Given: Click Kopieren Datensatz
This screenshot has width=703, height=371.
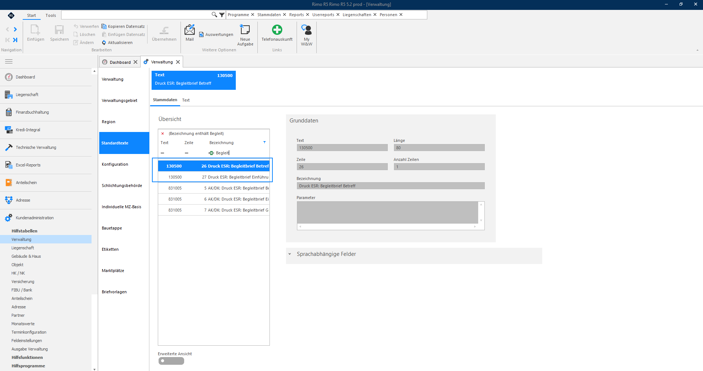Looking at the screenshot, I should click(x=123, y=26).
